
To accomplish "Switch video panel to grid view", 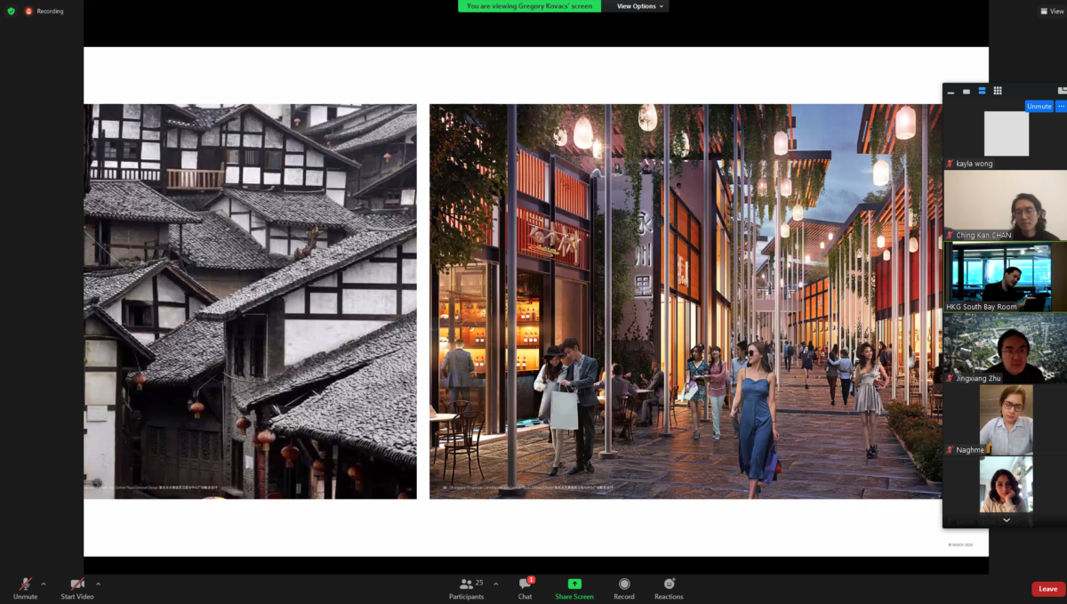I will click(x=998, y=91).
